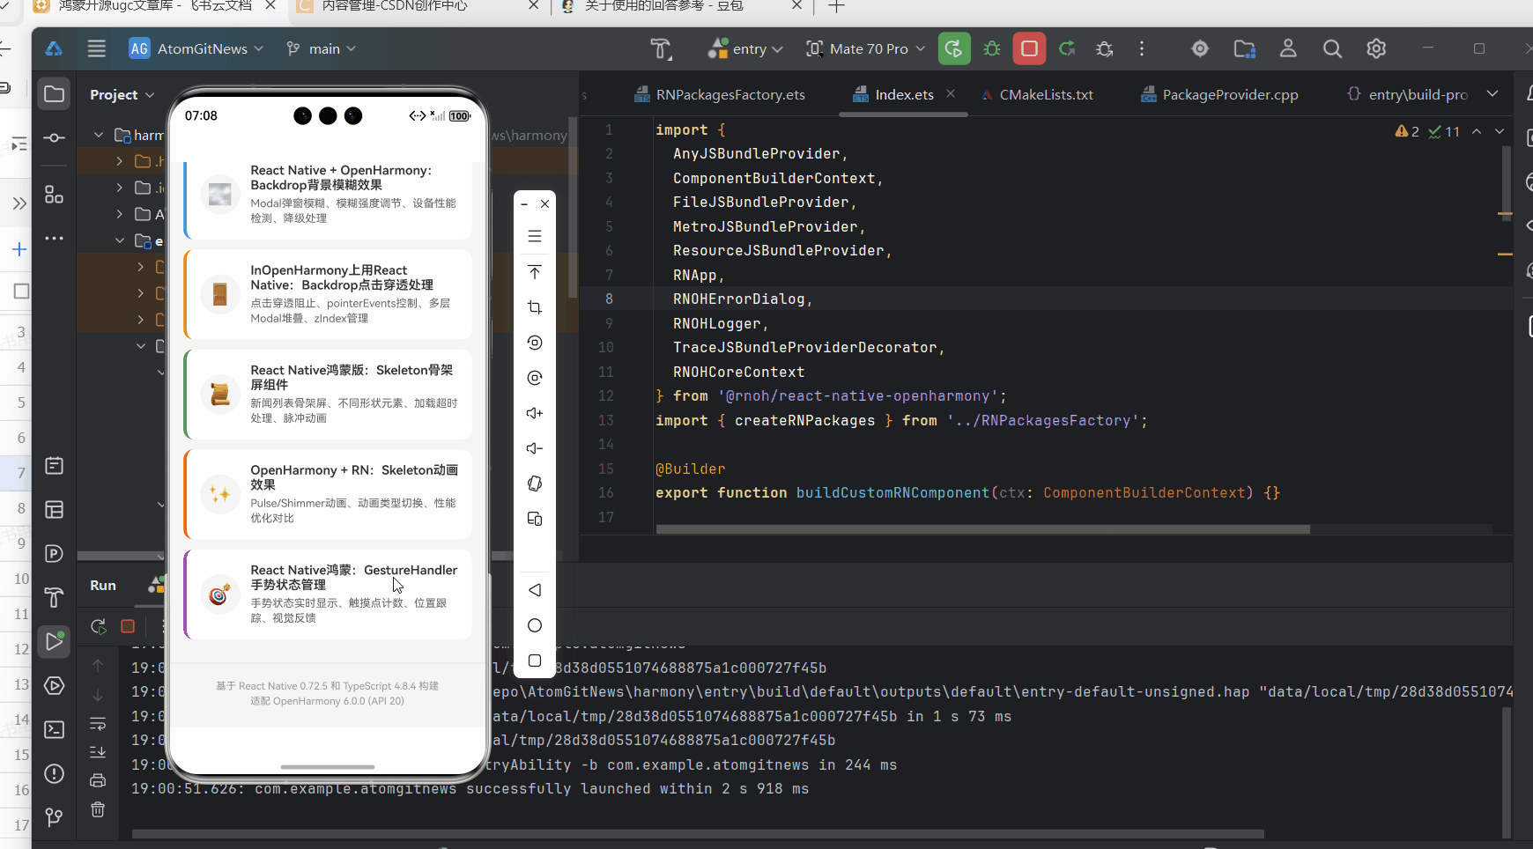1533x849 pixels.
Task: Click the Build hammer icon in toolbar
Action: coord(661,48)
